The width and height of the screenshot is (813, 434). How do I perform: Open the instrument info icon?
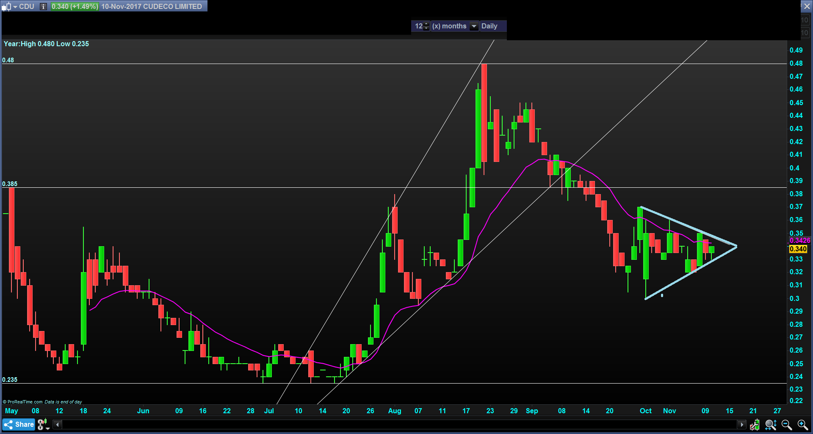(x=43, y=7)
